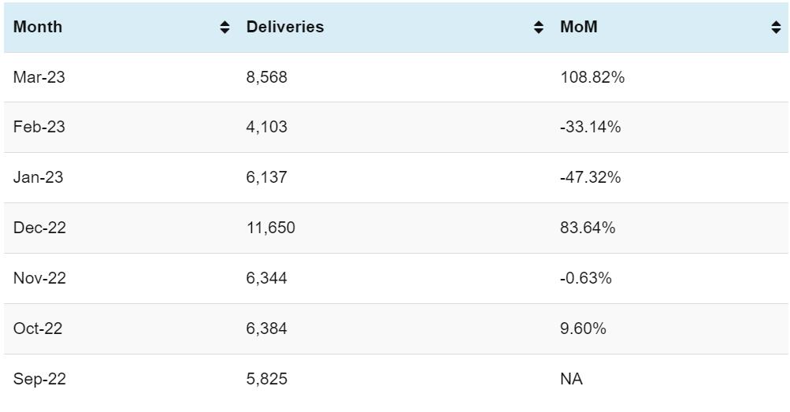Click the 8,568 deliveries value
The width and height of the screenshot is (790, 412).
(267, 77)
